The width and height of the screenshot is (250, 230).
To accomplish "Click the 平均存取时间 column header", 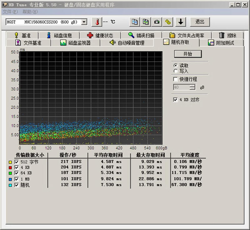I will click(x=108, y=155).
